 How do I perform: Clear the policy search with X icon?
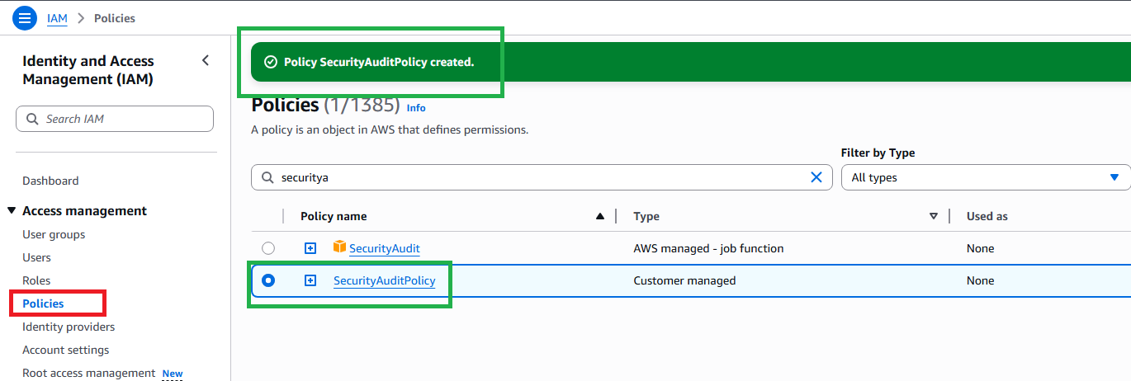click(816, 177)
